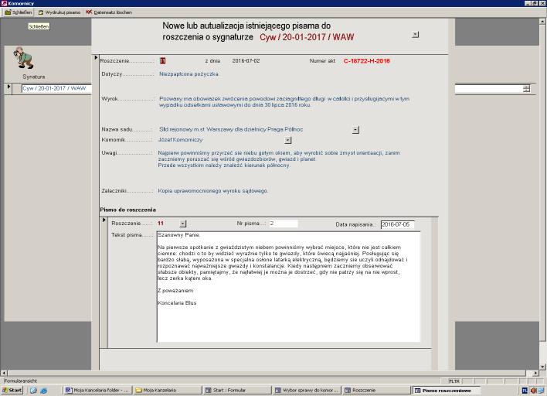Open the dropdown beside the heading signature

415,35
